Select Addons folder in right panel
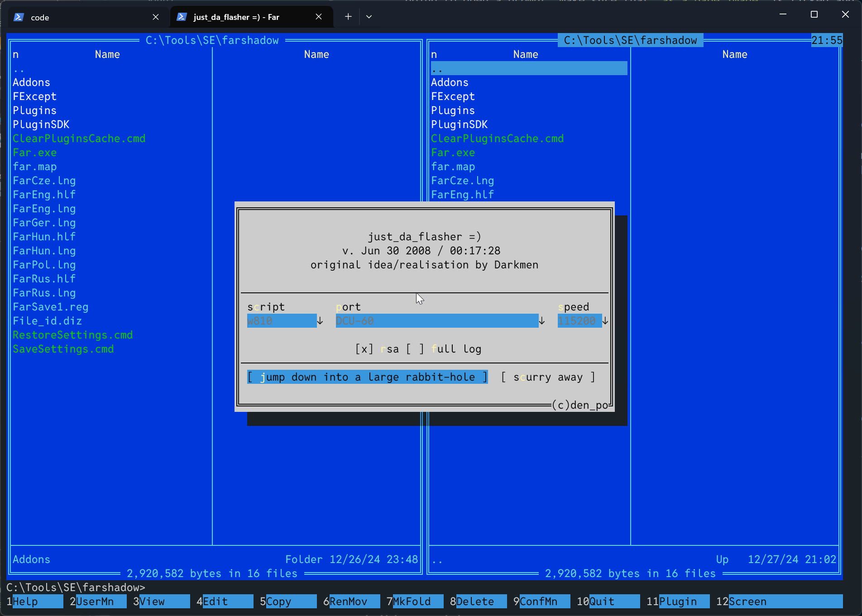This screenshot has height=616, width=862. [x=450, y=82]
